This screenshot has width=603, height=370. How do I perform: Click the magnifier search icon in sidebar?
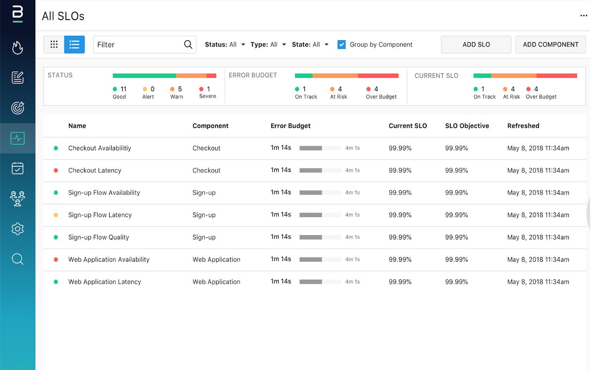coord(17,259)
